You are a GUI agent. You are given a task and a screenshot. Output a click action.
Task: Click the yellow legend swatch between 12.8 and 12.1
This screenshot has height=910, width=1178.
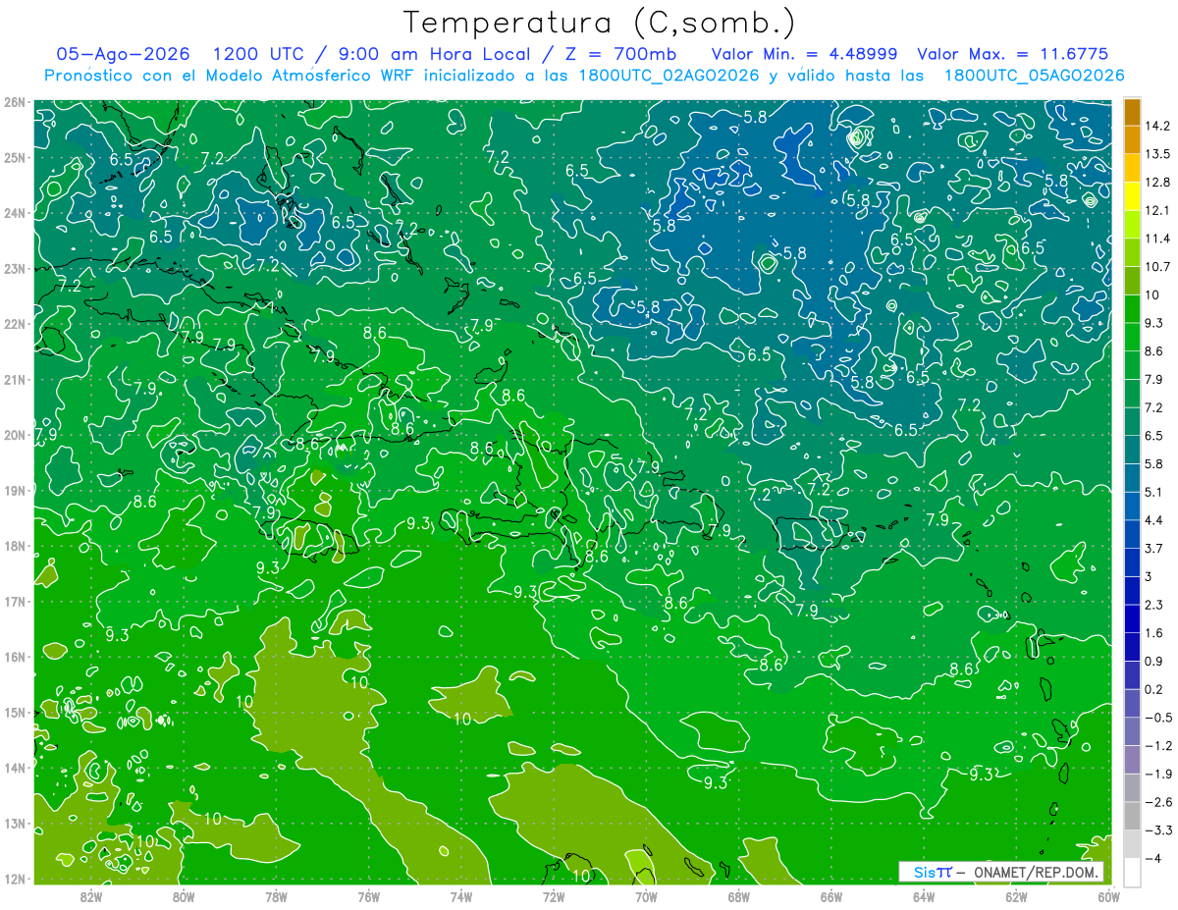1132,196
